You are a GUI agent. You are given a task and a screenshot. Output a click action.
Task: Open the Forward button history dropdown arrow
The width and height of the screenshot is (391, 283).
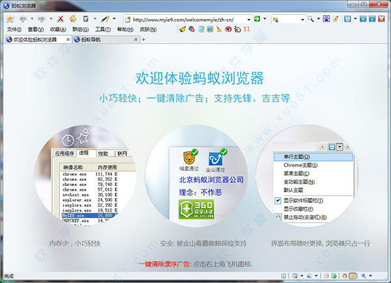point(50,19)
